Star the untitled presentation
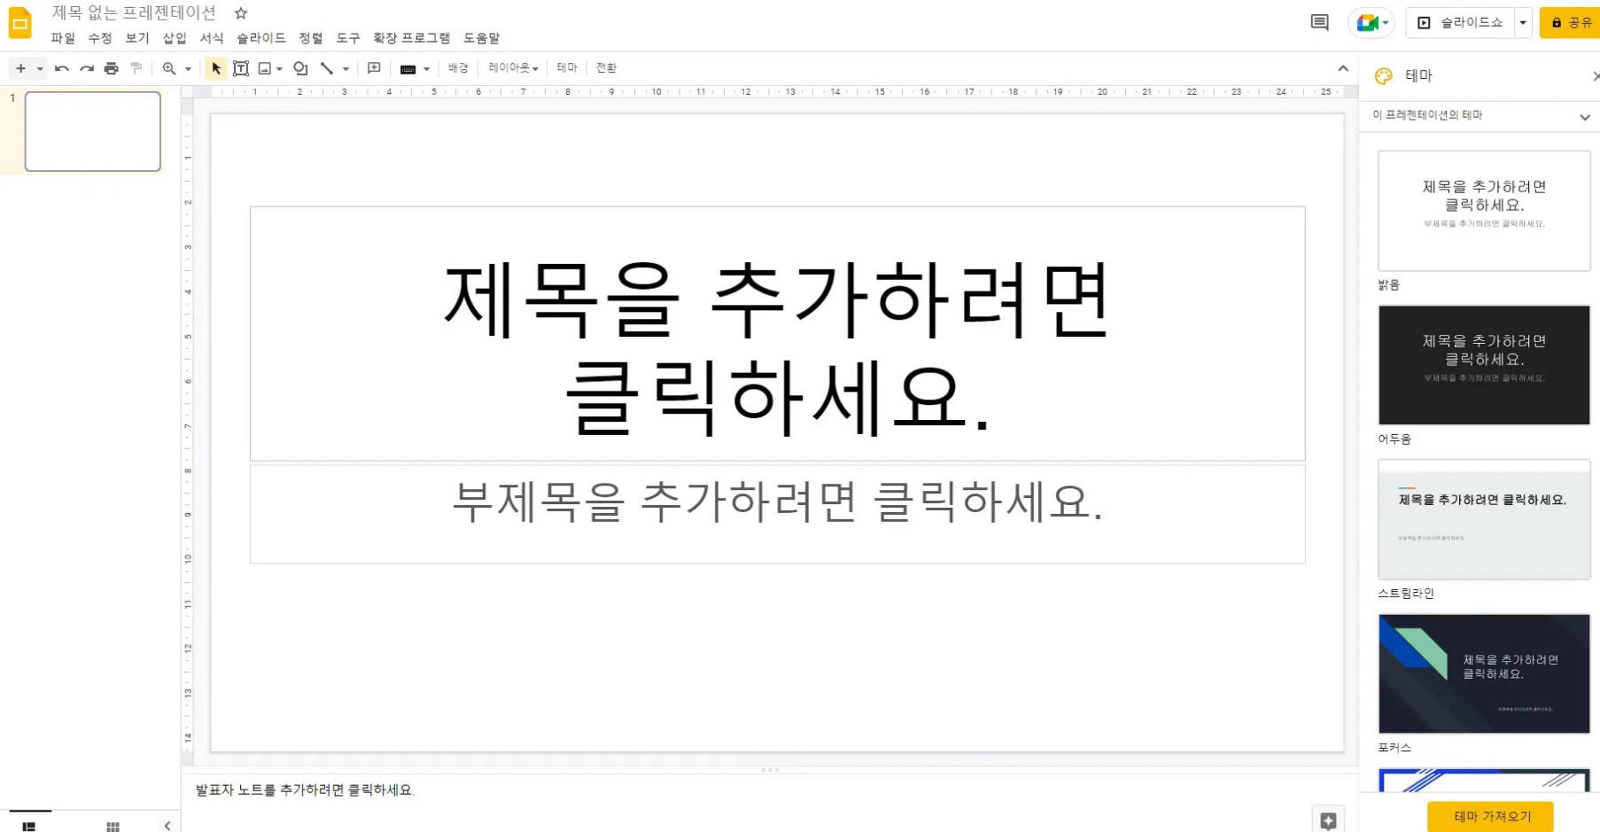The height and width of the screenshot is (832, 1600). [x=241, y=13]
